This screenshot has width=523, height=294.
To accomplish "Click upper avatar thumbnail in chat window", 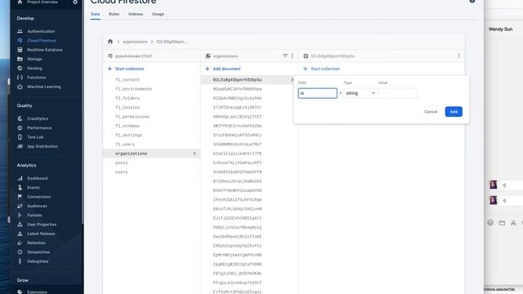I will (494, 185).
